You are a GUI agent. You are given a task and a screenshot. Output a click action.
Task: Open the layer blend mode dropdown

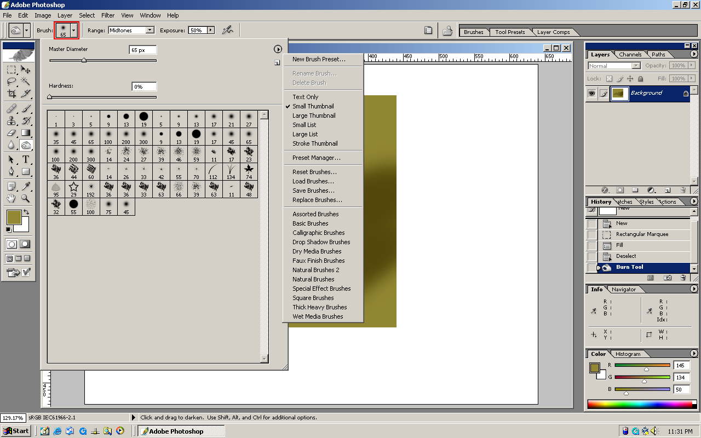[x=636, y=66]
